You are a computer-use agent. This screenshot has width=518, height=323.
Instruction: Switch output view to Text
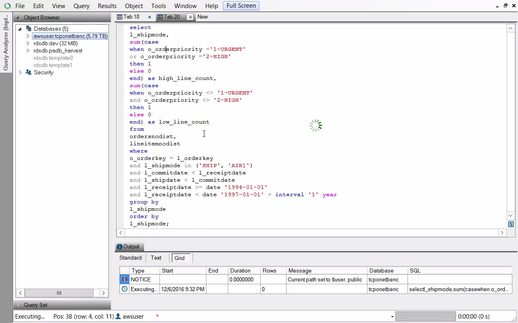156,258
